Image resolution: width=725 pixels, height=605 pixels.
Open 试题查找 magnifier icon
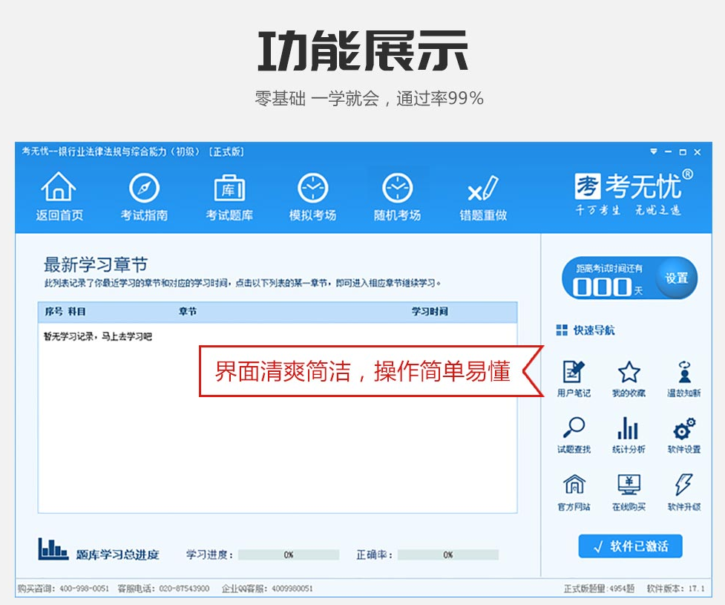coord(574,428)
